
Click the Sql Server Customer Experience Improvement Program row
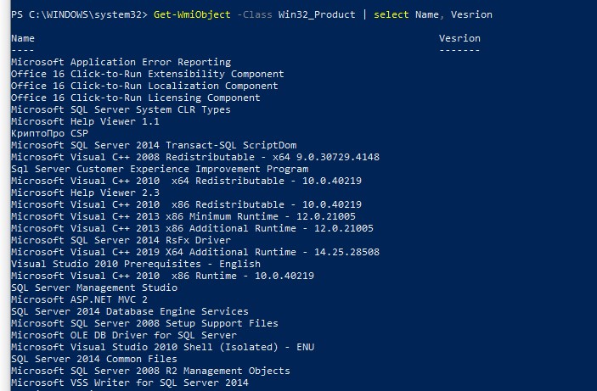pos(160,169)
